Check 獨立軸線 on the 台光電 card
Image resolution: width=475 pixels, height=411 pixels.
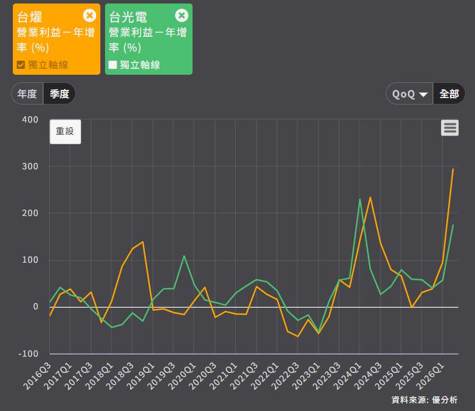coord(113,65)
